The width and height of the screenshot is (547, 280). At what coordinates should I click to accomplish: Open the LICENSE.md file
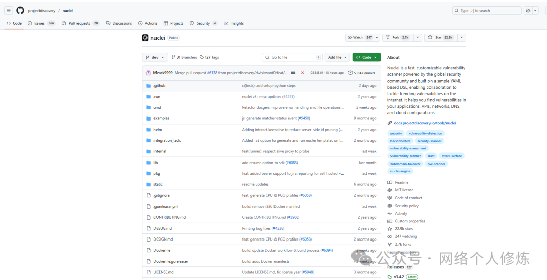[x=163, y=272]
